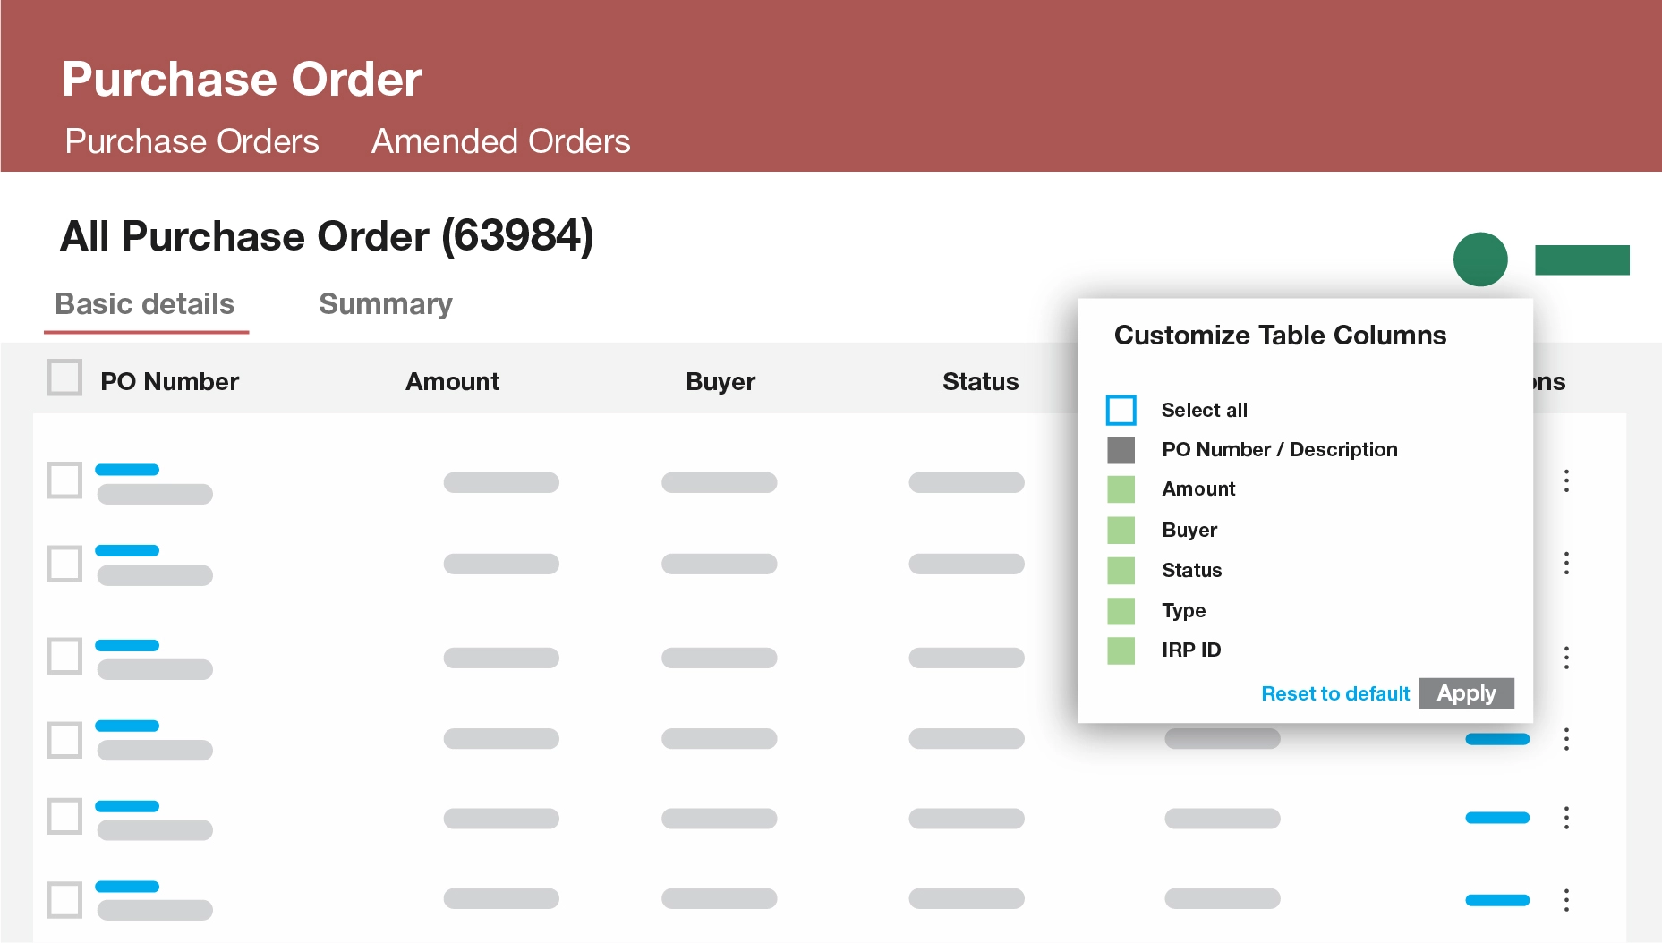Open three-dot menu for fourth order row
Viewport: 1662px width, 943px height.
[x=1566, y=739]
